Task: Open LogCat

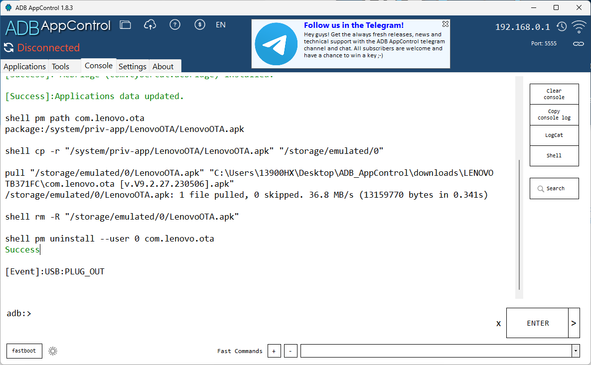Action: [x=554, y=135]
